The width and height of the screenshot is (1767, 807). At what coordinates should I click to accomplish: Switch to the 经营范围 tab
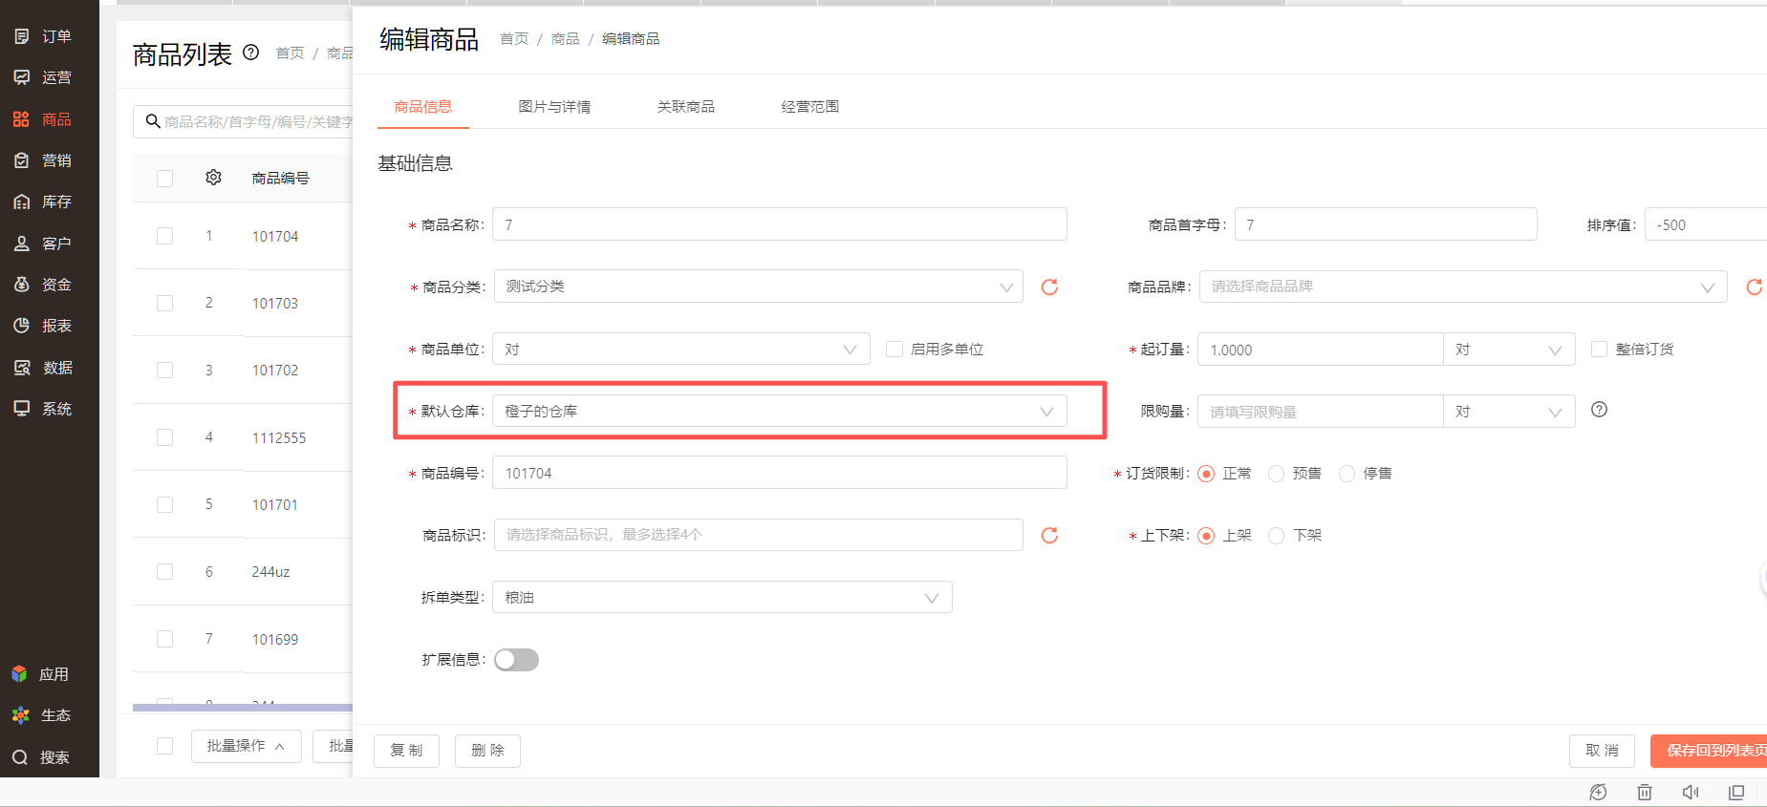810,106
